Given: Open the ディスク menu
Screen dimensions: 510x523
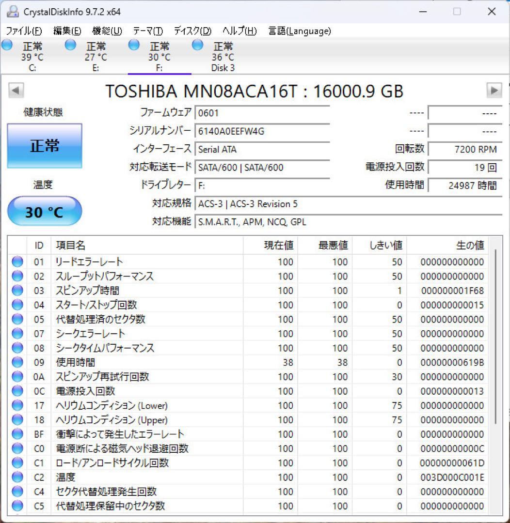Looking at the screenshot, I should pyautogui.click(x=192, y=31).
